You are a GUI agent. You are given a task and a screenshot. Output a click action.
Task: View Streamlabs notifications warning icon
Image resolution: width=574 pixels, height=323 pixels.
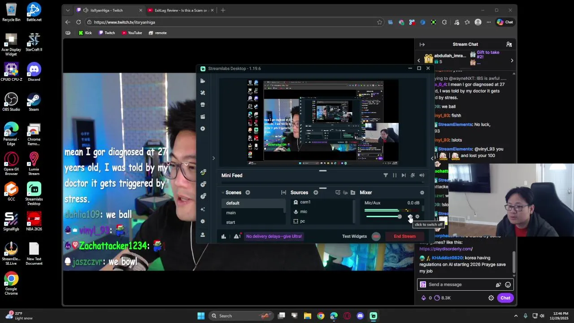click(236, 236)
